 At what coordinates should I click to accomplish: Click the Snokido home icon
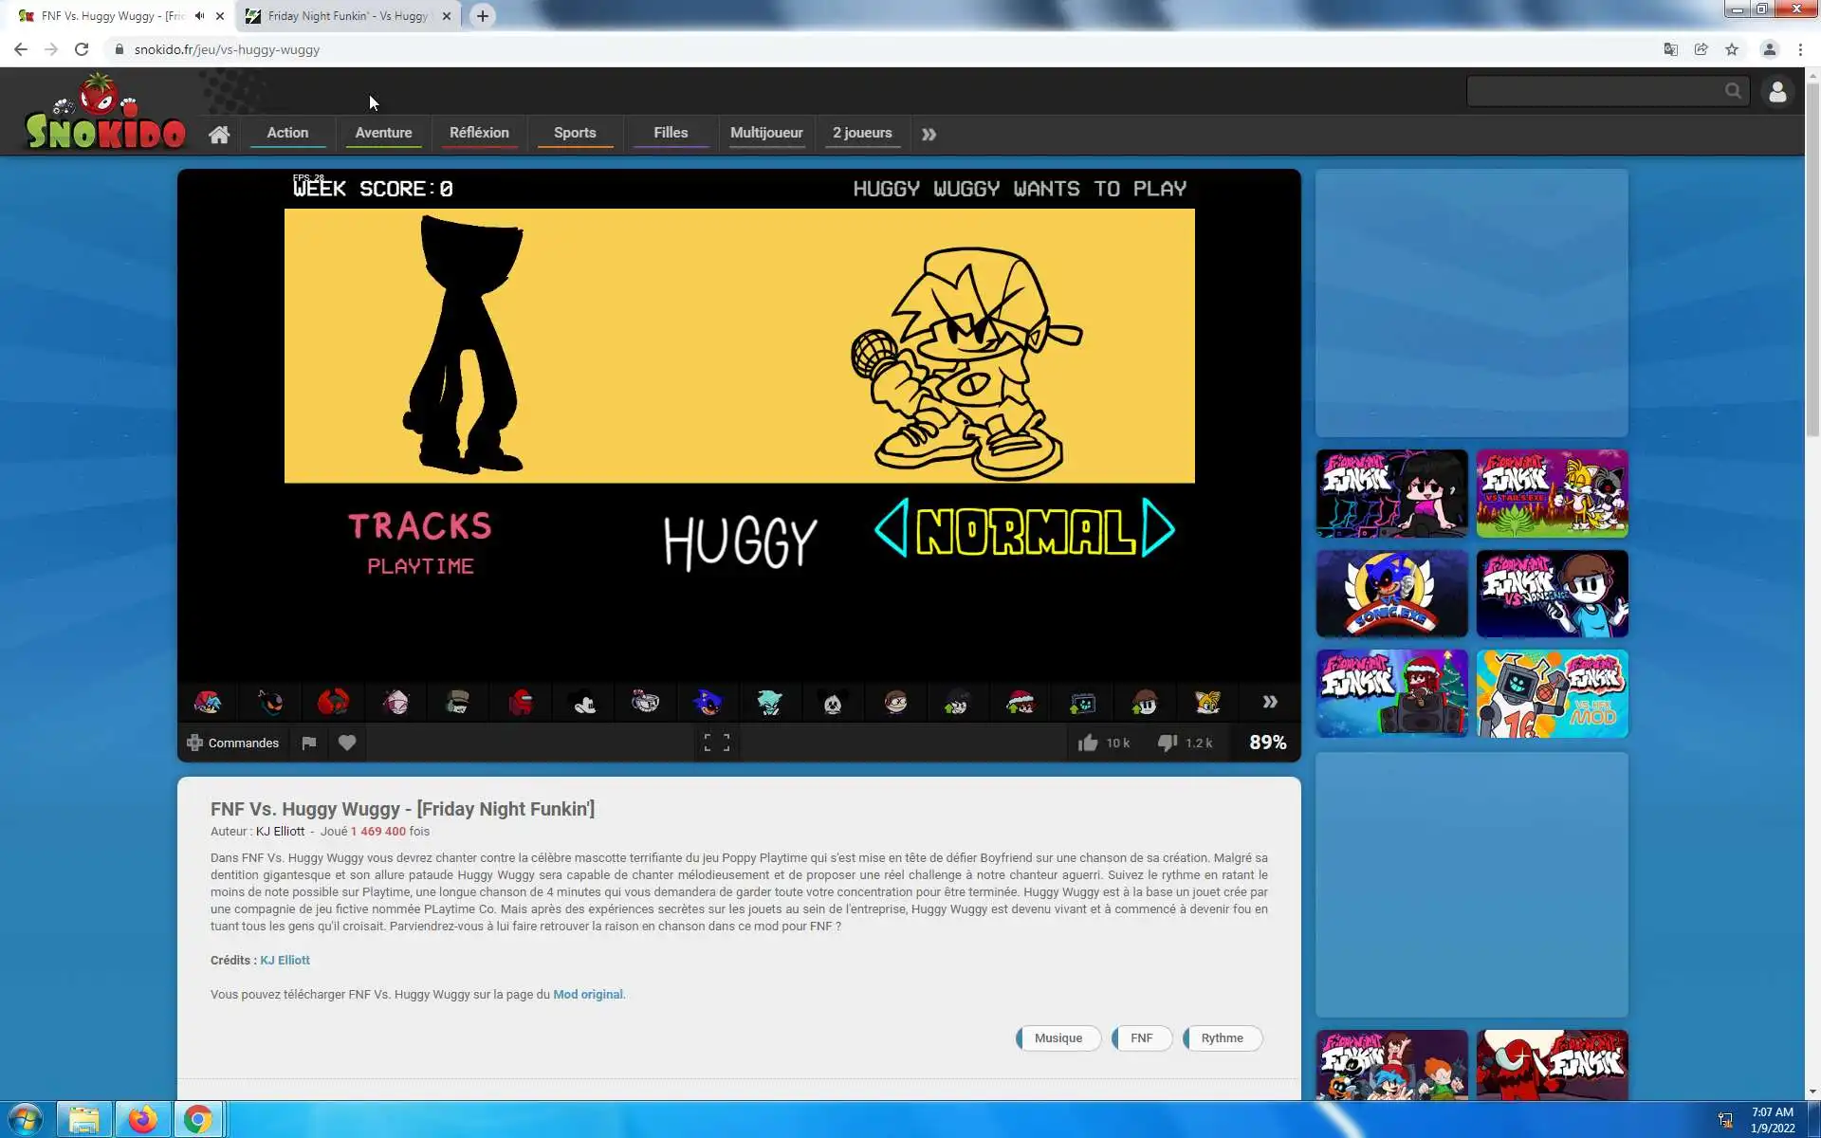[x=219, y=134]
